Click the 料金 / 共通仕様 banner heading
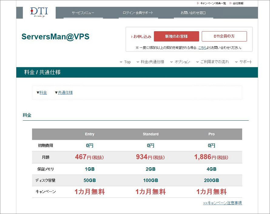The width and height of the screenshot is (270, 214). (42, 72)
